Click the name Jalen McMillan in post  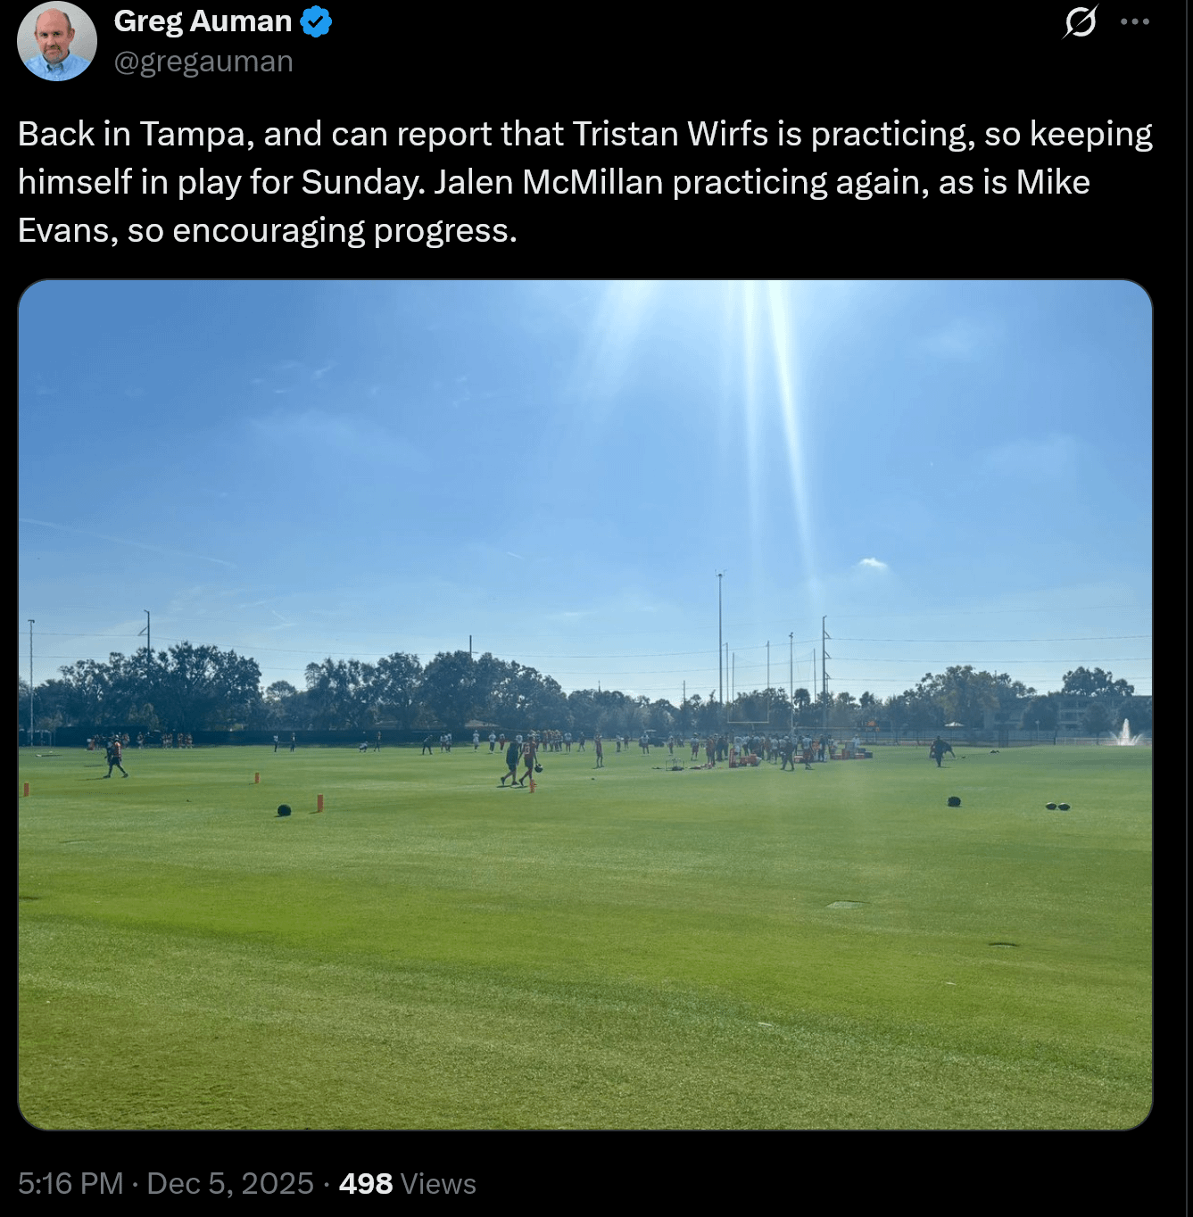(x=549, y=182)
